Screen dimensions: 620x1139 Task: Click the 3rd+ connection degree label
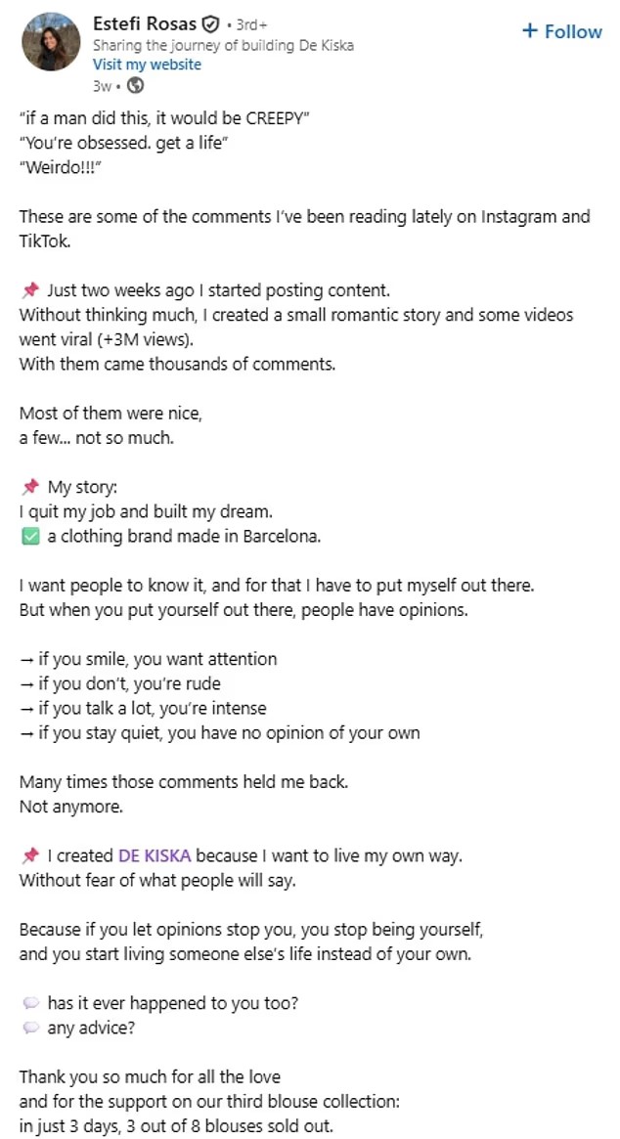click(x=249, y=25)
